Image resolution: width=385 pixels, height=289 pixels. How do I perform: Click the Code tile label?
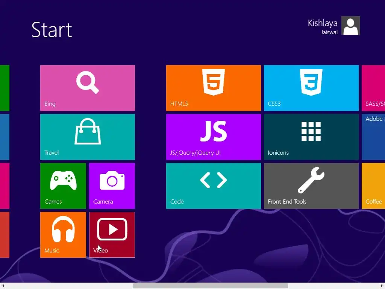coord(177,202)
